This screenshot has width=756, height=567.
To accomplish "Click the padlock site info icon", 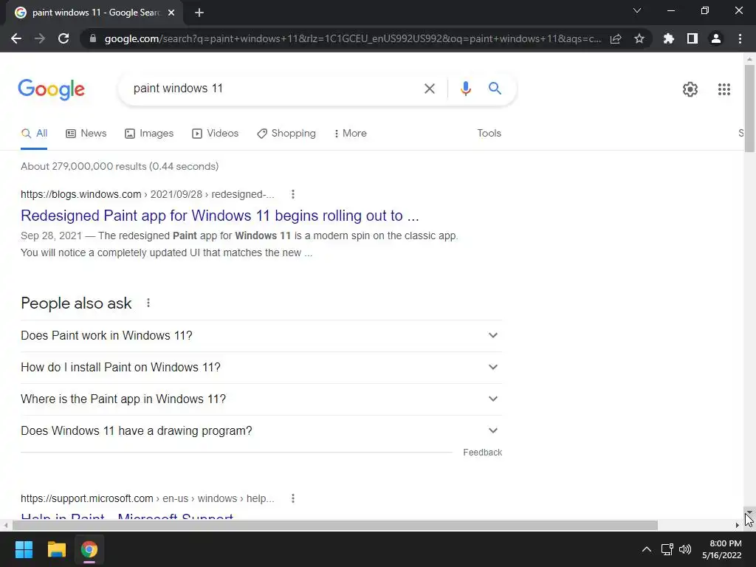I will (x=93, y=38).
